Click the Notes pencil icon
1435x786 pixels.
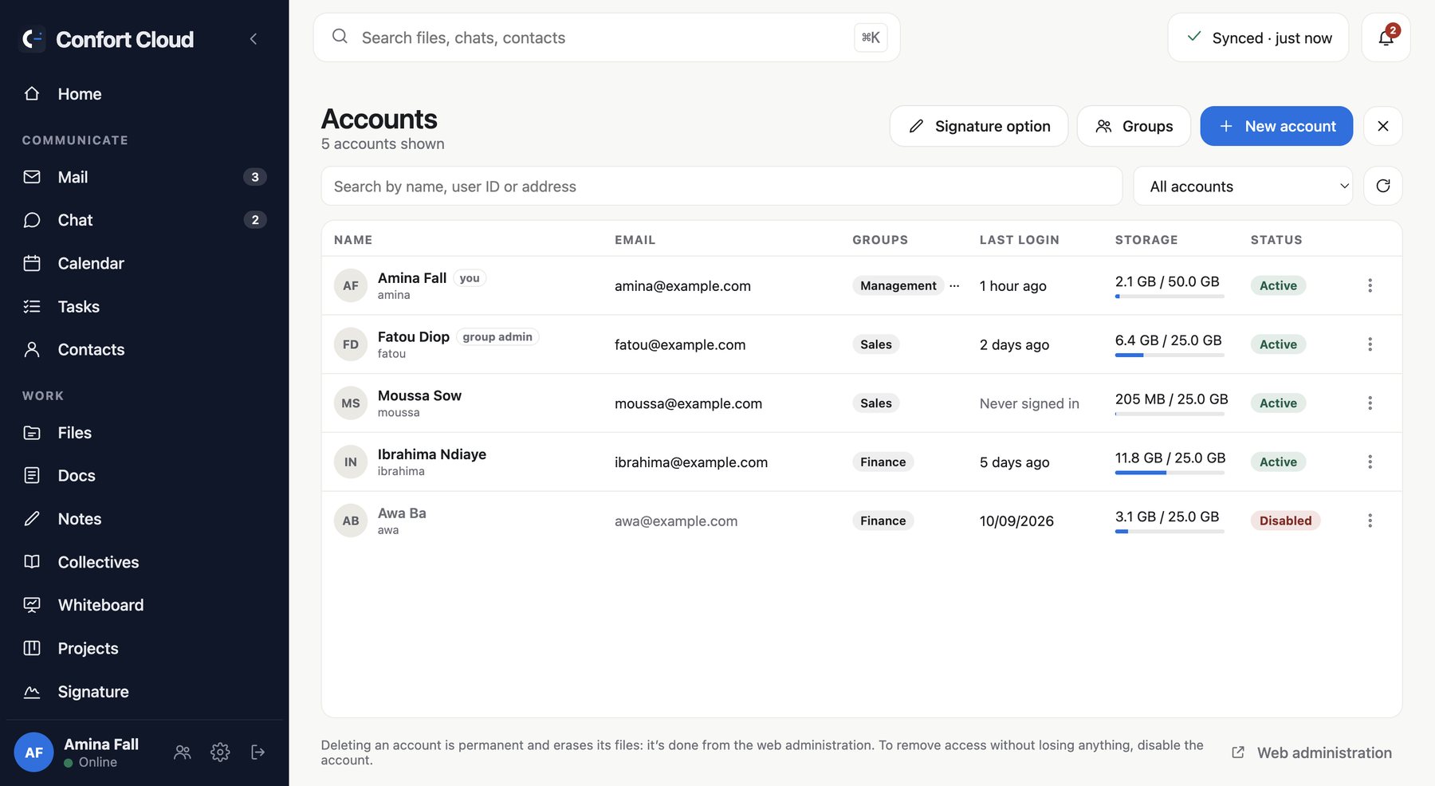(32, 519)
